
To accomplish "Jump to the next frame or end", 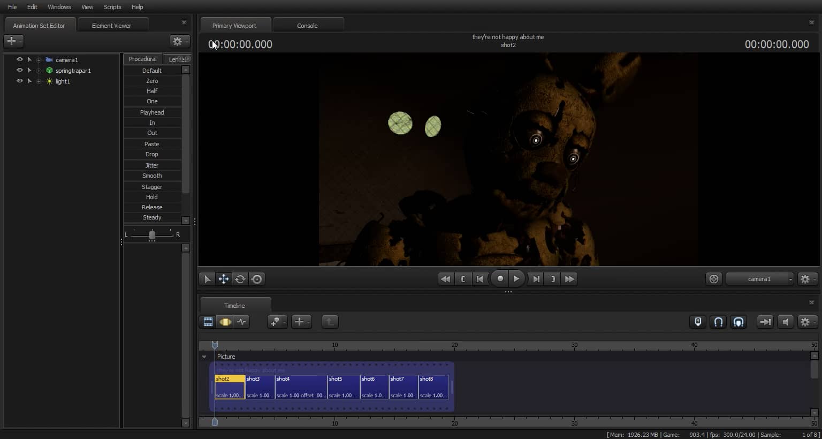I will tap(536, 279).
